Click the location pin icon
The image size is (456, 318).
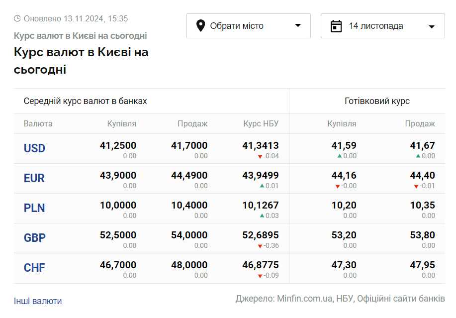coord(201,25)
